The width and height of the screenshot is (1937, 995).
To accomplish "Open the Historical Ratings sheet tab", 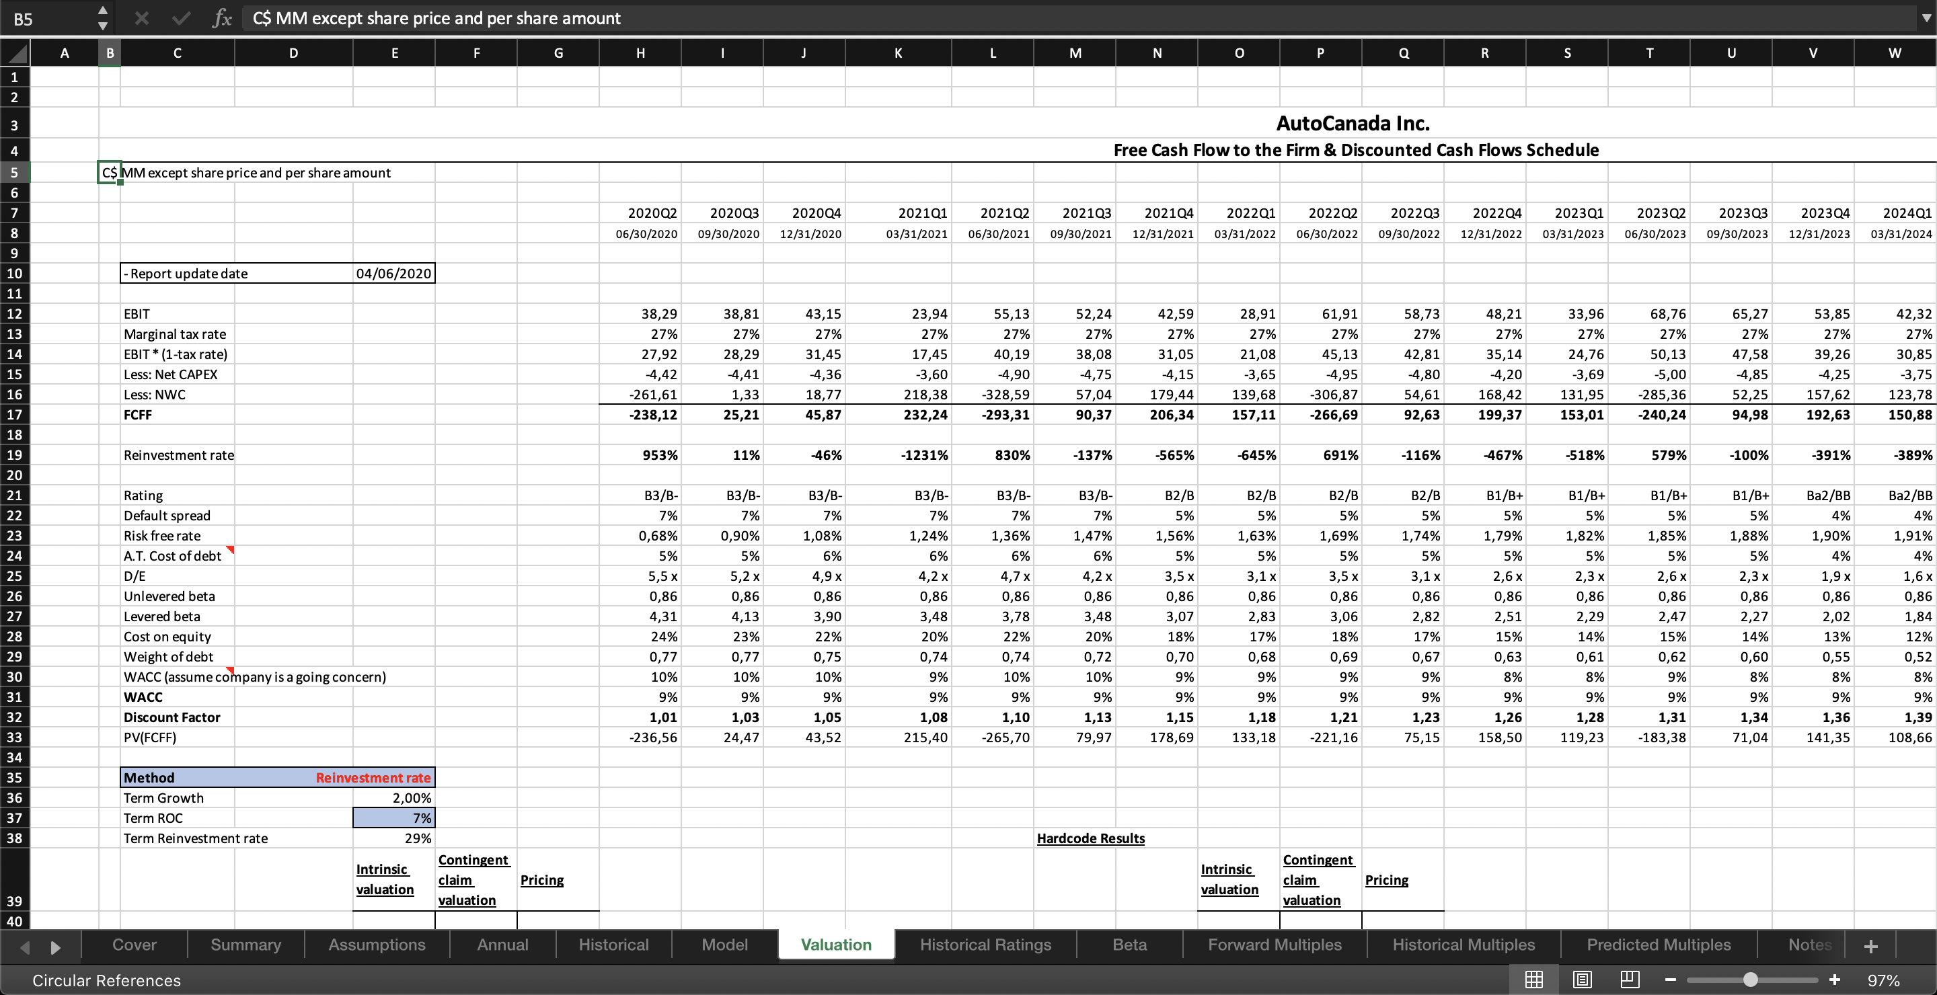I will point(986,945).
